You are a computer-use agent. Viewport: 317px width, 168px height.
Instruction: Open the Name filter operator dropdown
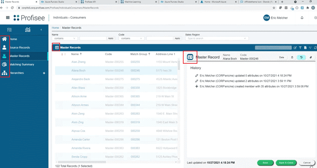coord(65,38)
